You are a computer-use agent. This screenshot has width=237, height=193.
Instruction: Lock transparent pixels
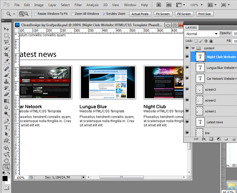click(x=196, y=41)
